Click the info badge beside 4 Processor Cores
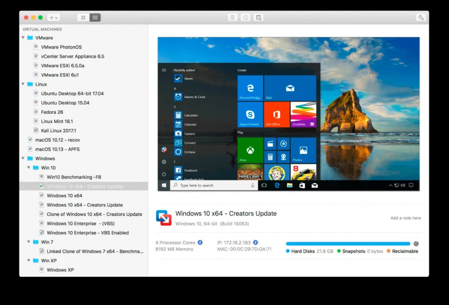 click(200, 242)
